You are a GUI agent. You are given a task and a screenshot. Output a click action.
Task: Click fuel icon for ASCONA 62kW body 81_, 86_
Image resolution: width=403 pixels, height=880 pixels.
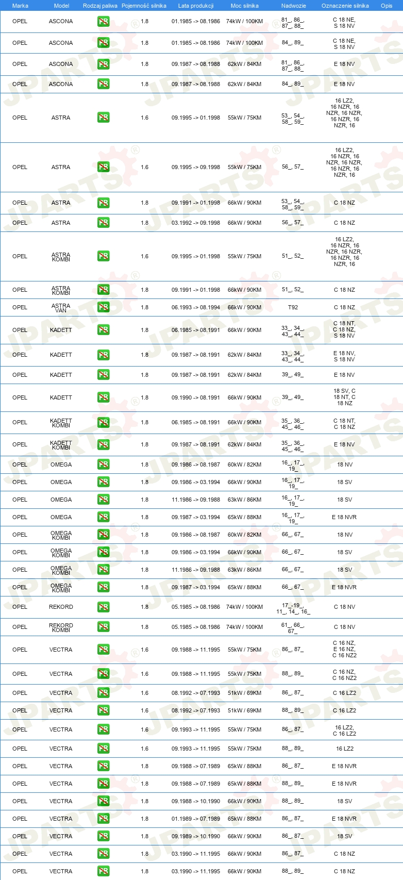pyautogui.click(x=103, y=64)
